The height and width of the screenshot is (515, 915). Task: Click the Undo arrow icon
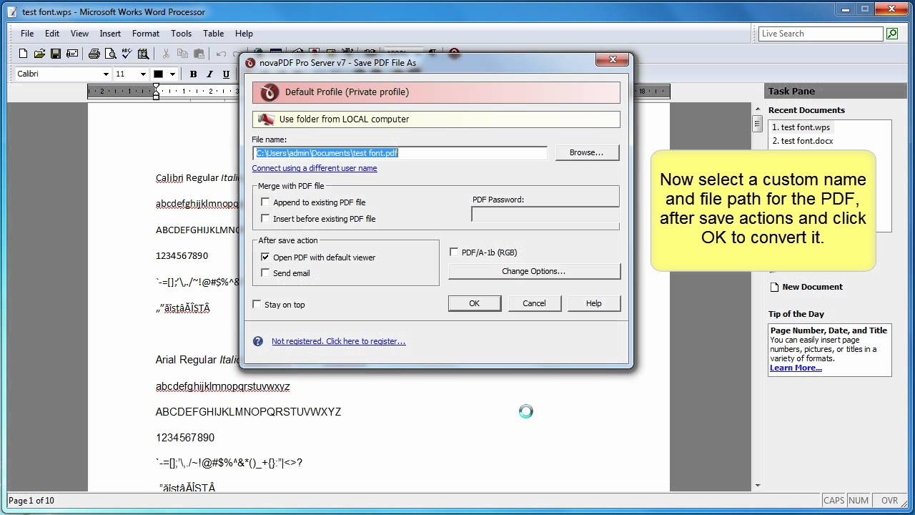click(x=221, y=54)
